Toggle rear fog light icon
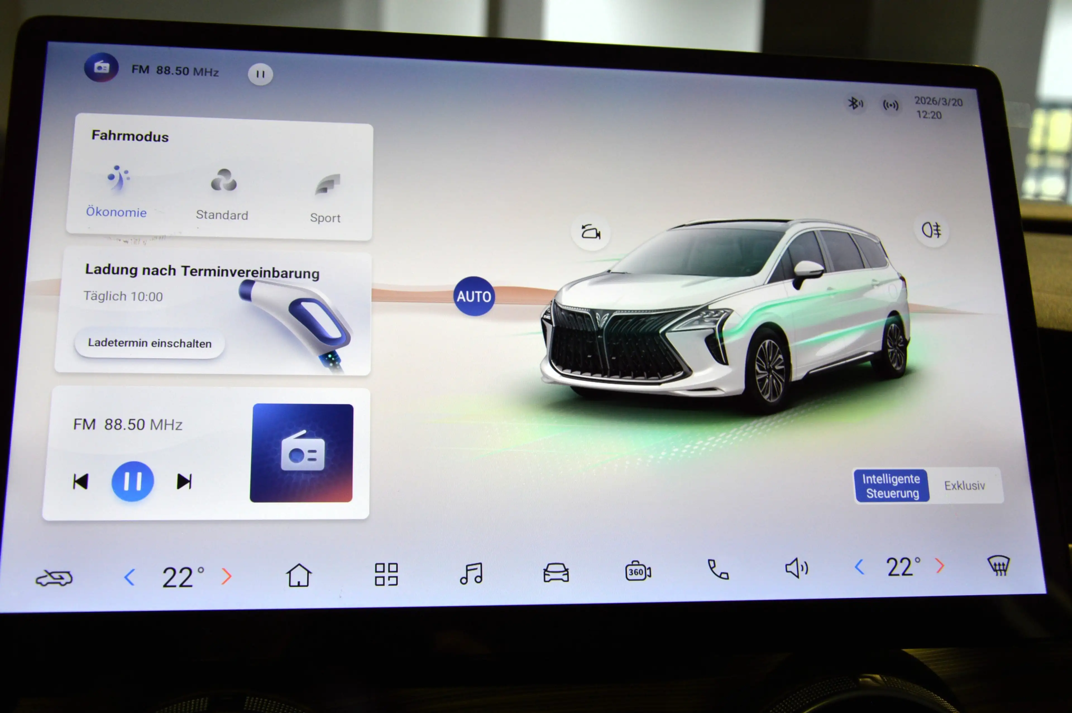1072x713 pixels. (x=932, y=230)
